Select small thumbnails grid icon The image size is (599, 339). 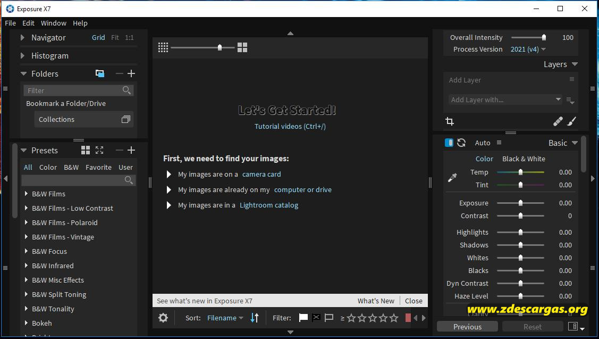tap(163, 47)
